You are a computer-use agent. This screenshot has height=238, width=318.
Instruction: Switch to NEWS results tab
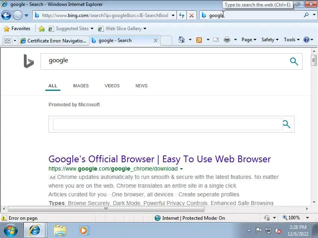click(142, 86)
